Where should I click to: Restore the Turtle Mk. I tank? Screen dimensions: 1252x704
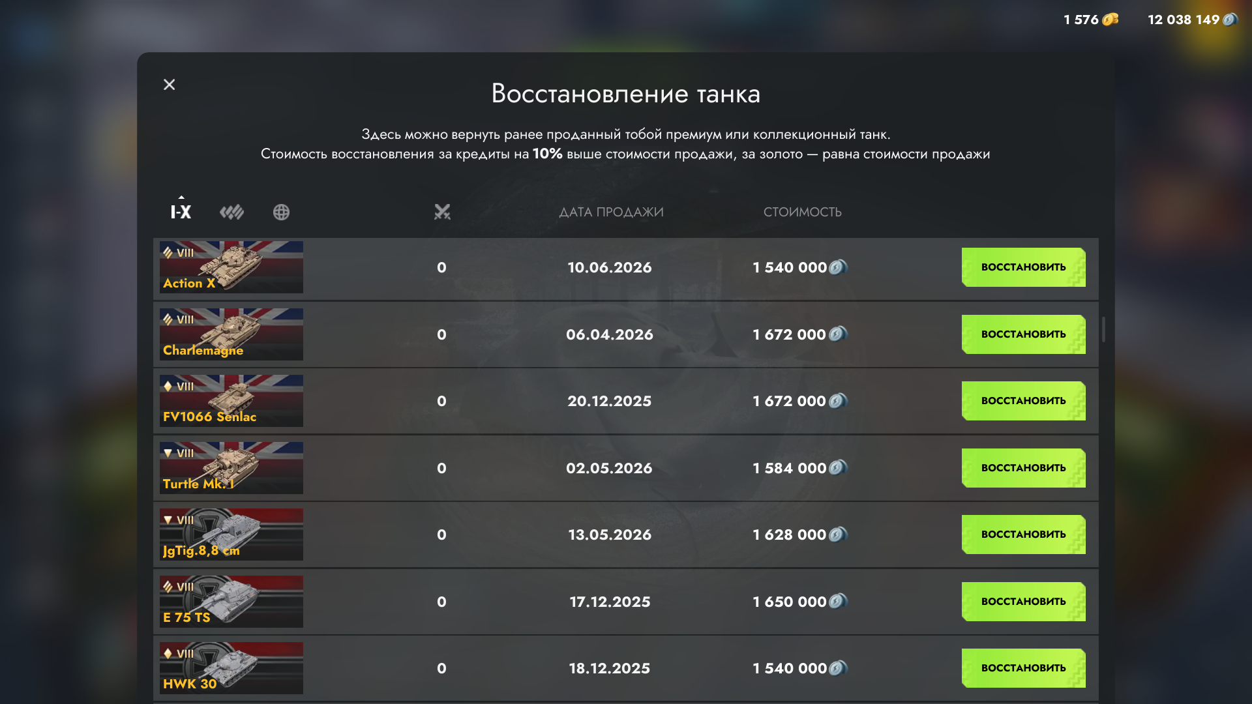click(1023, 468)
